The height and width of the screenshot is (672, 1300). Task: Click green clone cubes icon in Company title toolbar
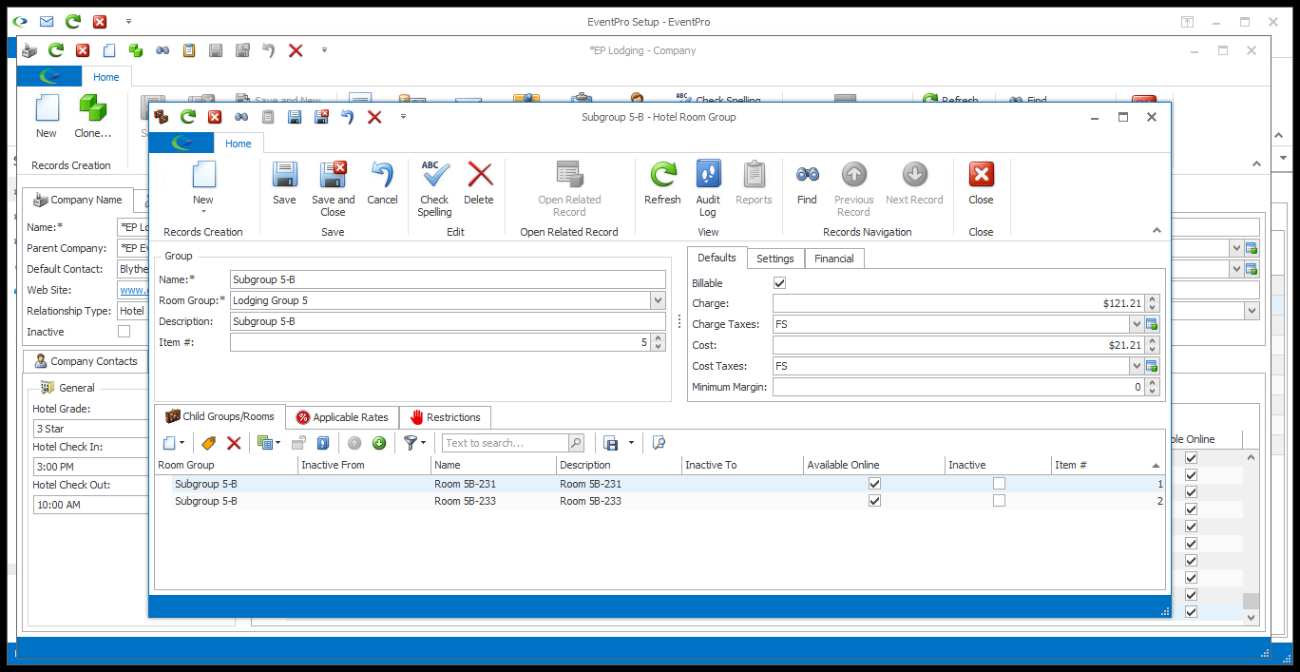[x=136, y=50]
